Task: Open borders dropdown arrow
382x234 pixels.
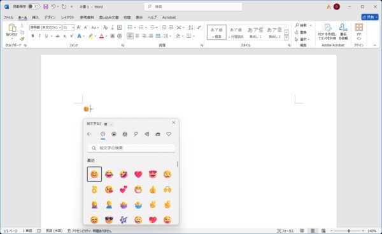Action: tap(194, 36)
